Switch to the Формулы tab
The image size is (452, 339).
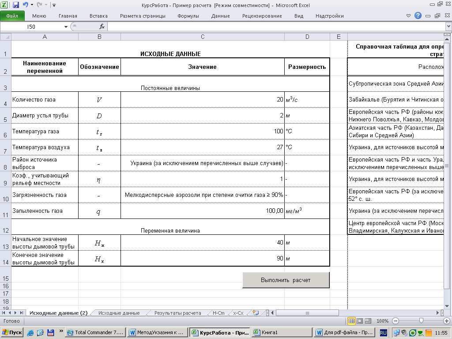click(x=188, y=16)
